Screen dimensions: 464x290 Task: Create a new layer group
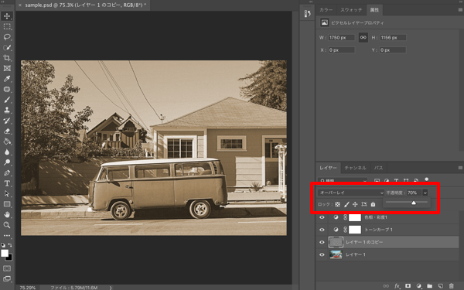[x=430, y=286]
